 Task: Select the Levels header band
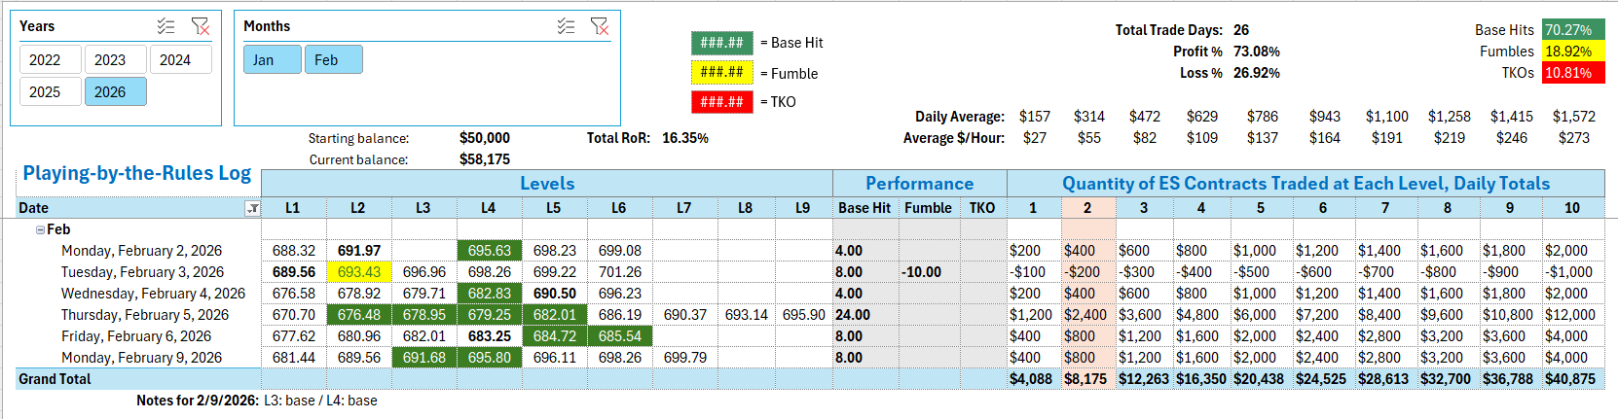547,184
